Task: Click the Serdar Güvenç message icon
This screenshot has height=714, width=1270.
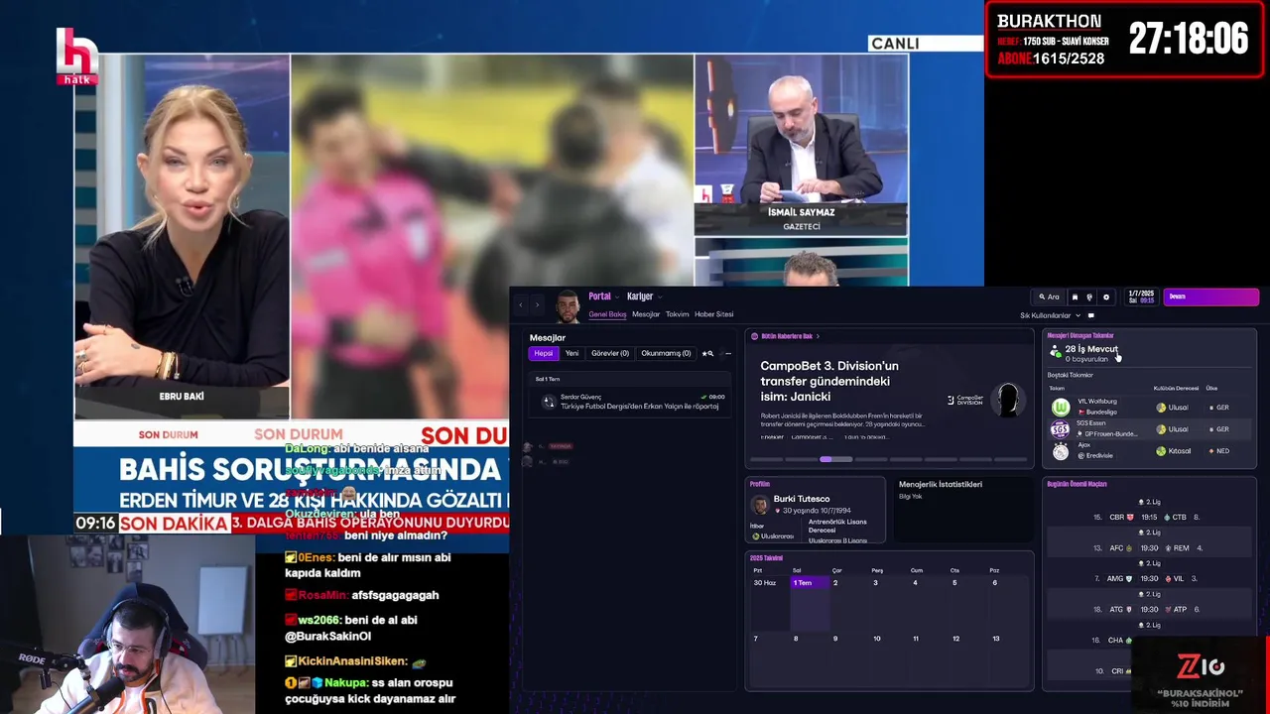Action: pyautogui.click(x=548, y=402)
